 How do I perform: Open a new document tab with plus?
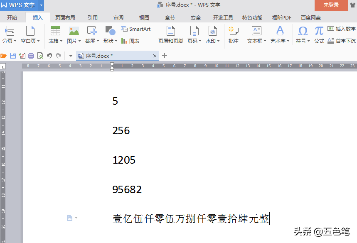click(165, 56)
